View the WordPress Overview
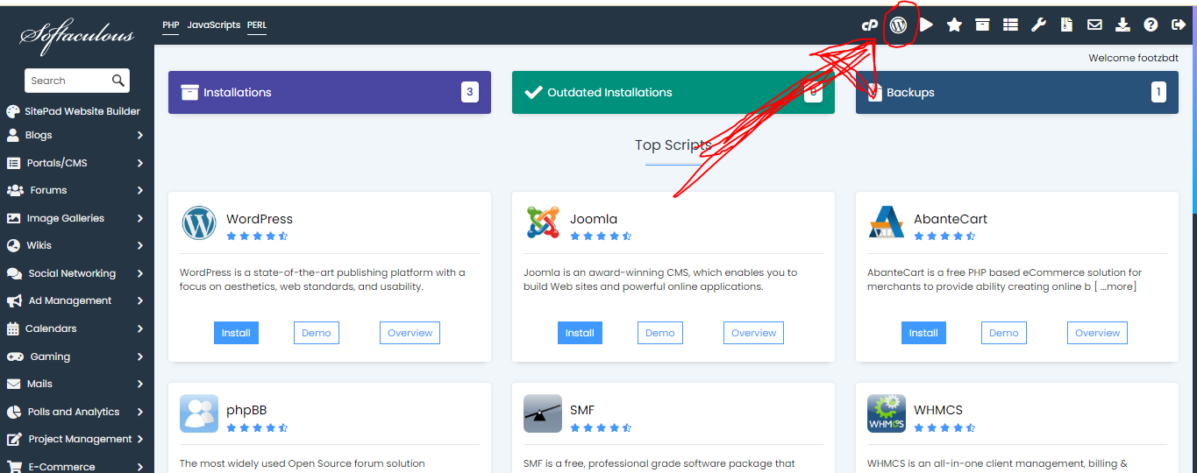 point(410,333)
